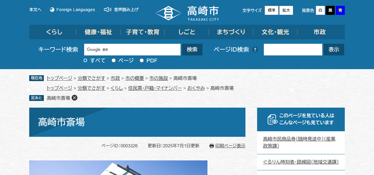Click the printer icon beside 印刷ページ表示

(212, 146)
